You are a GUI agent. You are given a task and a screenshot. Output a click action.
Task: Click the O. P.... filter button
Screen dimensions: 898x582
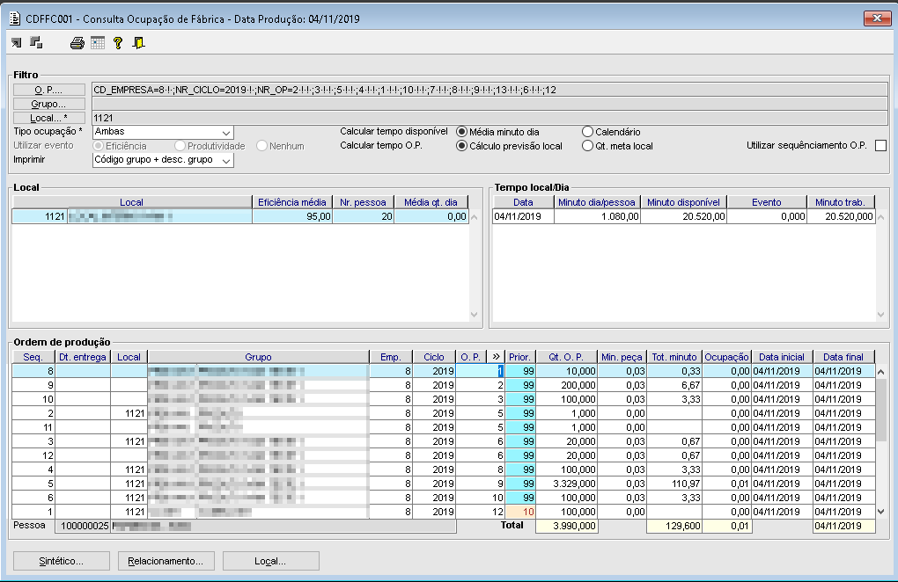(48, 90)
